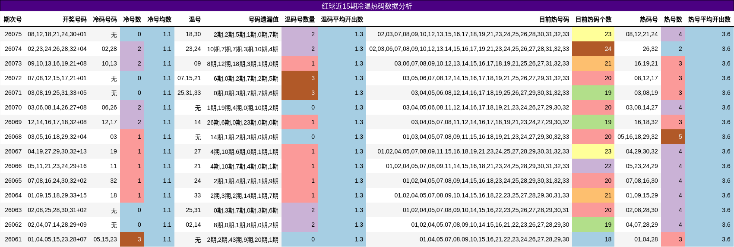Click warm numbers cell 07,15,21

tap(189, 78)
